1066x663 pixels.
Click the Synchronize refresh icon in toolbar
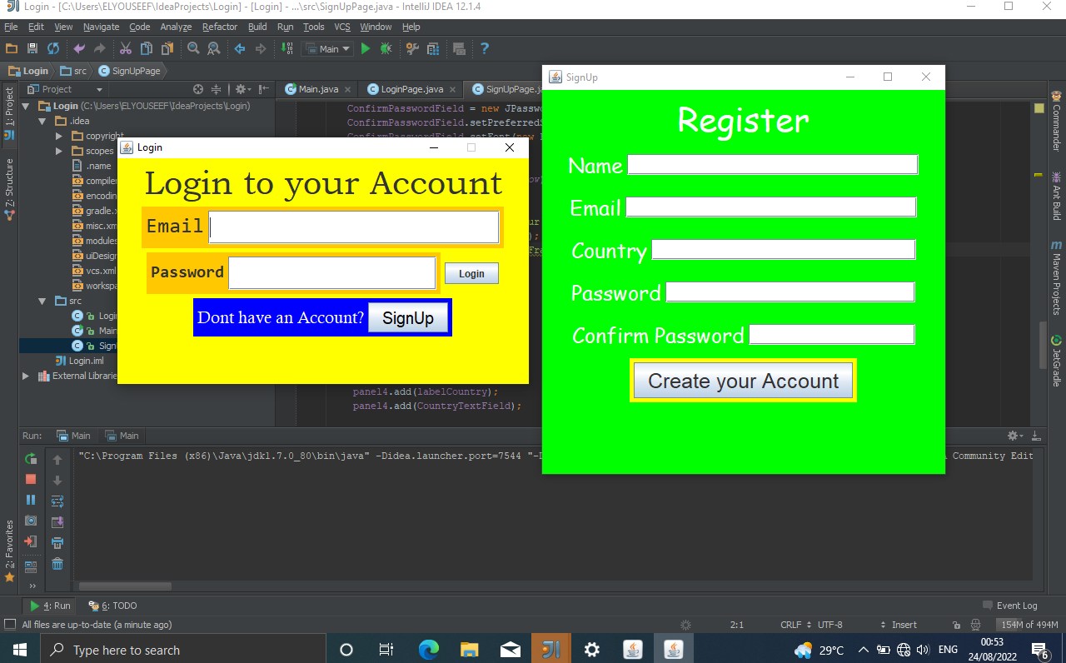[x=53, y=49]
